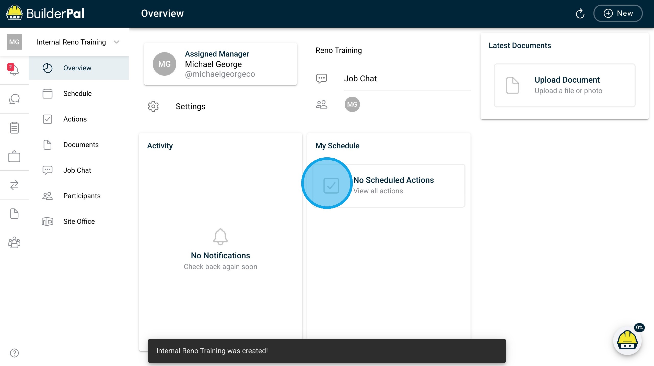654x366 pixels.
Task: Open Site Office section
Action: 79,221
